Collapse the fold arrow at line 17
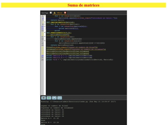Viewport: 167px width, 125px height. pyautogui.click(x=45, y=41)
